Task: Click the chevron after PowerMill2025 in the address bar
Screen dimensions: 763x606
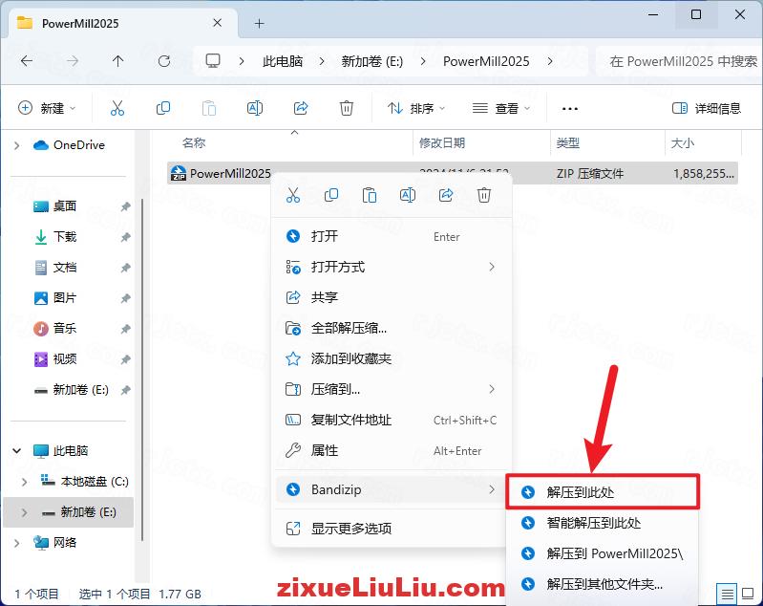Action: coord(550,61)
